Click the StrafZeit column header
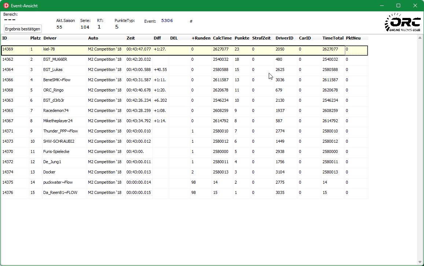Image resolution: width=424 pixels, height=266 pixels. coord(261,38)
